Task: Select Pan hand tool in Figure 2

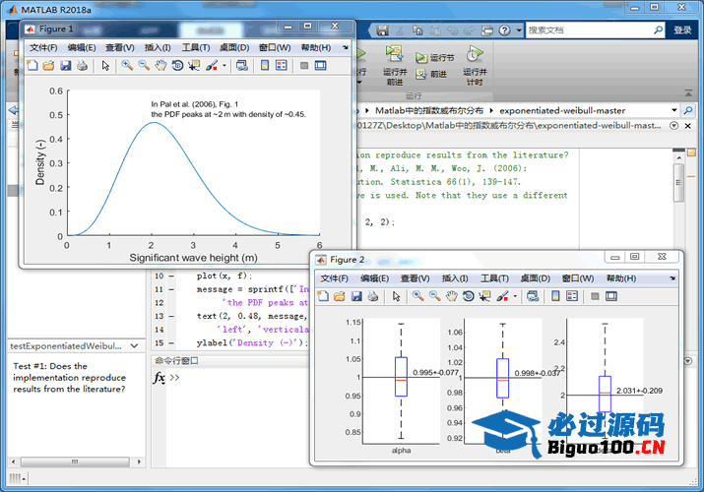Action: pyautogui.click(x=452, y=296)
